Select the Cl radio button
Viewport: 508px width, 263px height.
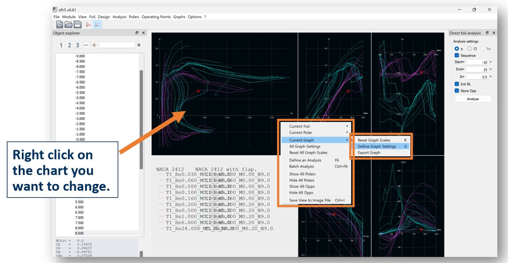click(x=470, y=48)
